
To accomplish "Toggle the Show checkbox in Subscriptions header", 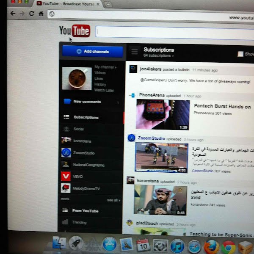I will pos(240,54).
